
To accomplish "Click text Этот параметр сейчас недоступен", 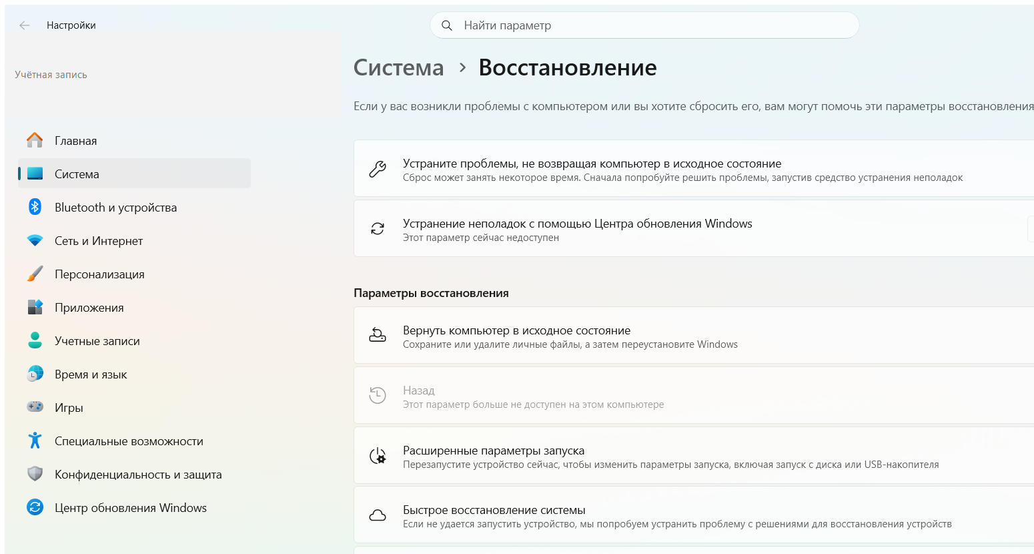I will (x=481, y=238).
